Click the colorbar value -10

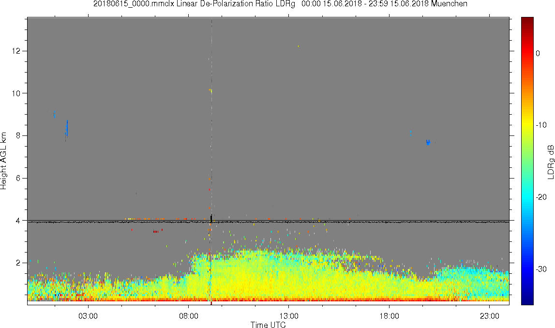pos(541,125)
